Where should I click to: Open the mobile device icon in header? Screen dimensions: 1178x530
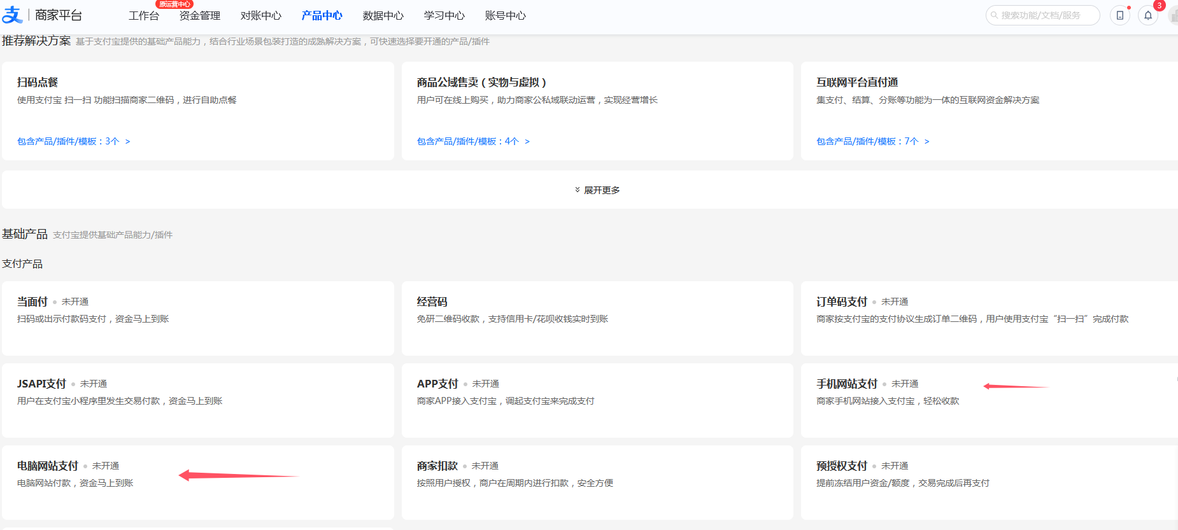coord(1120,15)
